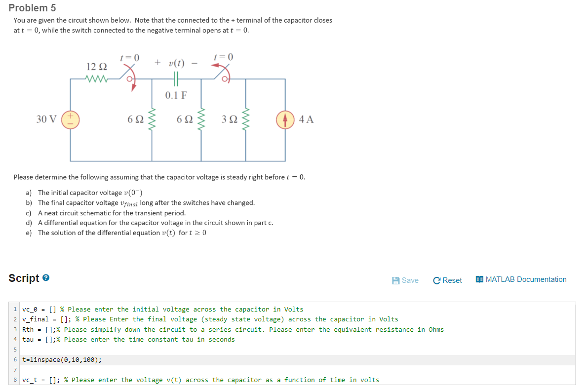Click the MATLAB Documentation book icon
The width and height of the screenshot is (586, 391).
click(479, 279)
